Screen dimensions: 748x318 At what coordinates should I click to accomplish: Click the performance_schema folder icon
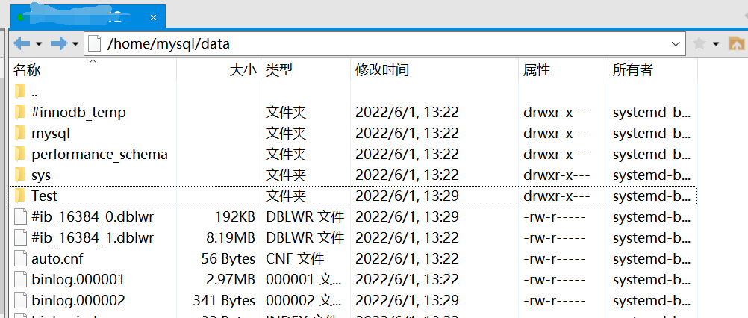pyautogui.click(x=20, y=154)
